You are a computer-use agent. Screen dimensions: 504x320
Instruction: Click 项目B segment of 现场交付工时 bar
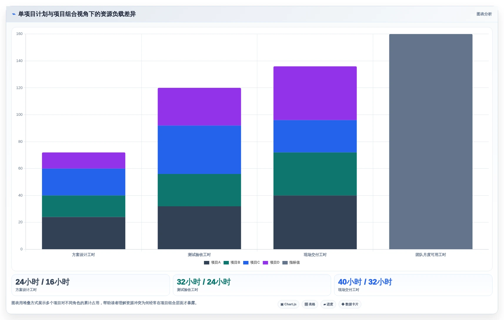tap(315, 174)
